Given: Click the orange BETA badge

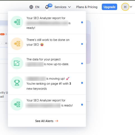Looking at the screenshot, I should (x=2, y=34).
